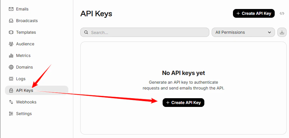Click the API Keys lock icon
Viewport: 289px width, 138px height.
pos(11,90)
